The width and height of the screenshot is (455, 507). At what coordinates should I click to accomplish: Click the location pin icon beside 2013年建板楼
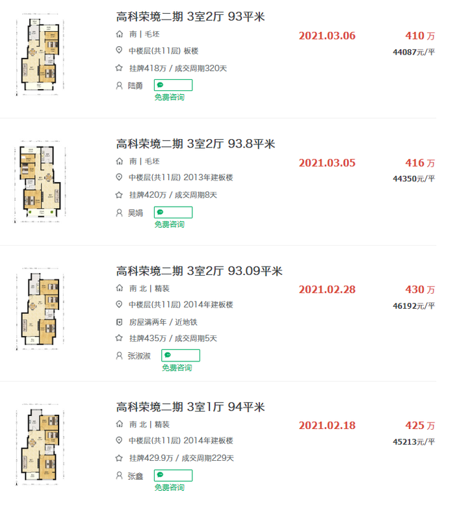(119, 177)
